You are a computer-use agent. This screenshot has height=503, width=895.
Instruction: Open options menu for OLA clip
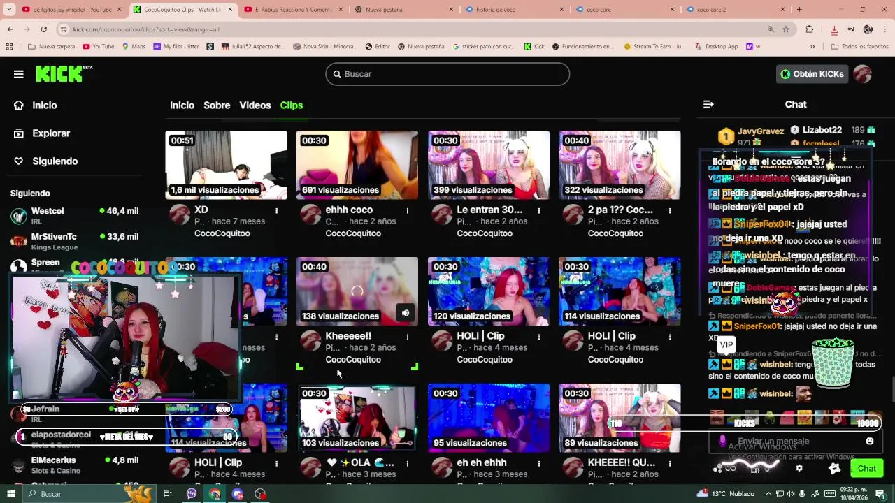click(408, 463)
